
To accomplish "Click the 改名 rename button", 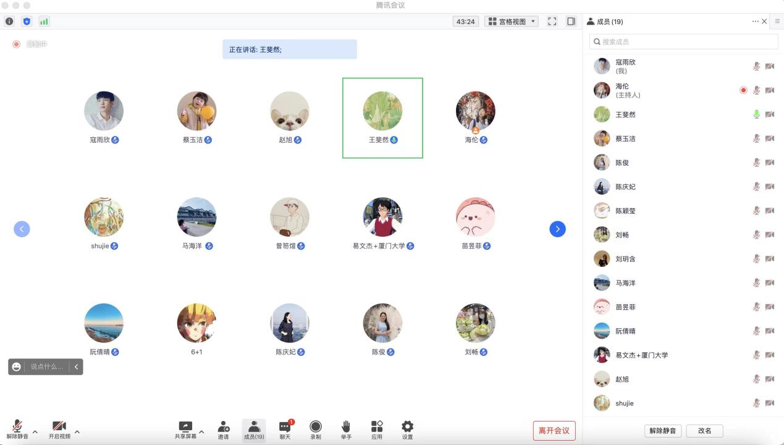I will 704,431.
